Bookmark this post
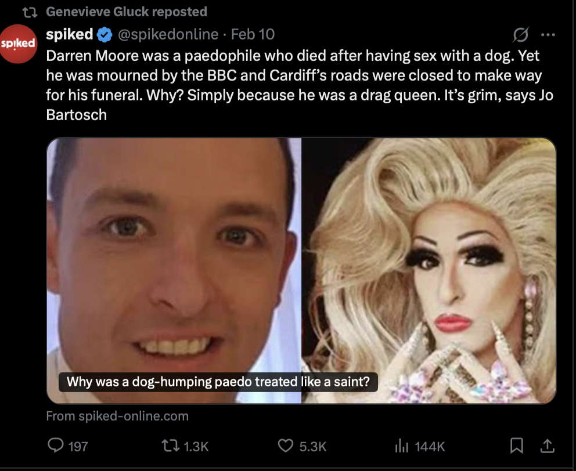Image resolution: width=576 pixels, height=471 pixels. tap(517, 445)
